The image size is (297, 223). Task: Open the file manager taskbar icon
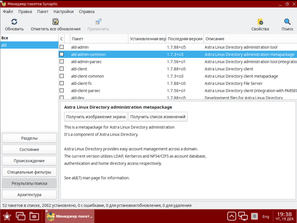click(x=34, y=216)
